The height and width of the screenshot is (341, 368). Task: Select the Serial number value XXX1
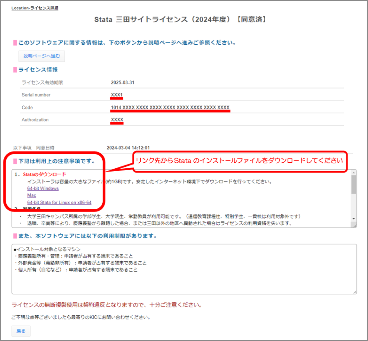click(x=116, y=95)
